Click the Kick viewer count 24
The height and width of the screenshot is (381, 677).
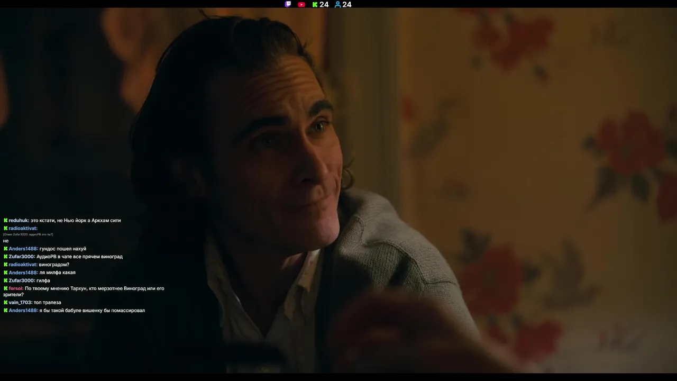pos(324,4)
